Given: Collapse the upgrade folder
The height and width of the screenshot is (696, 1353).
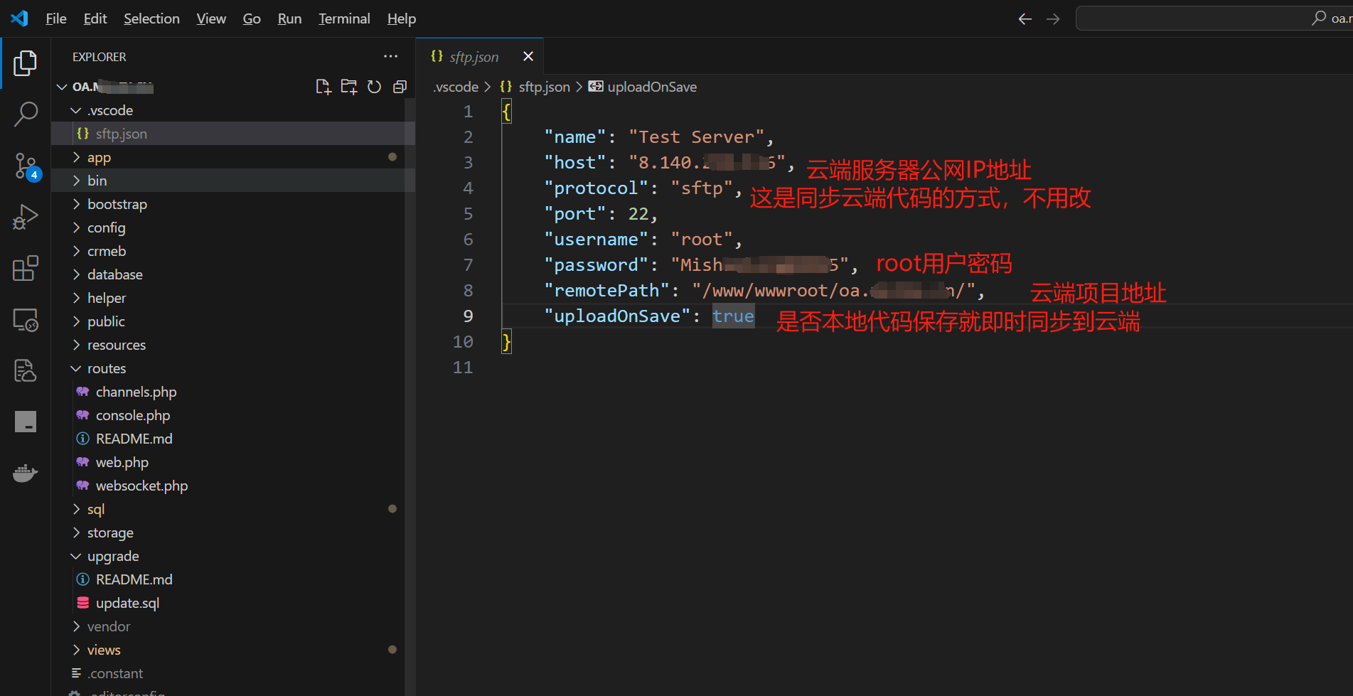Looking at the screenshot, I should pos(233,556).
